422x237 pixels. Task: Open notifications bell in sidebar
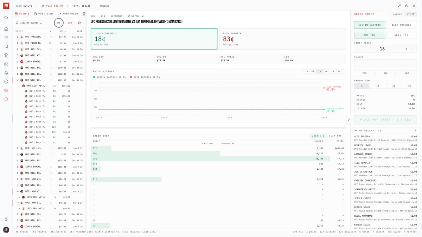[6, 73]
